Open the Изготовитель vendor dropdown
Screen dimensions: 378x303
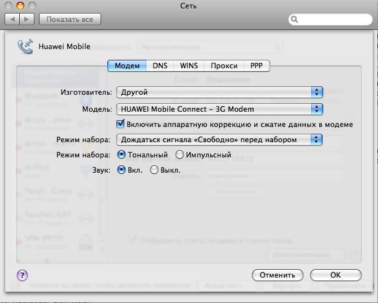[x=219, y=92]
